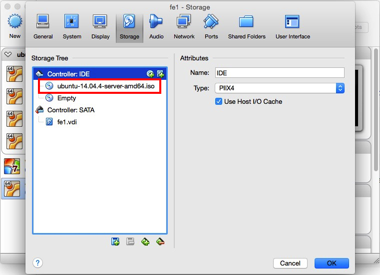This screenshot has width=380, height=275.
Task: Open the Type PIIX4 dropdown
Action: [x=280, y=88]
